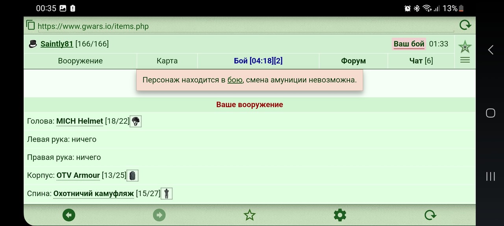Click the [166/166] health value
504x226 pixels.
pyautogui.click(x=92, y=44)
